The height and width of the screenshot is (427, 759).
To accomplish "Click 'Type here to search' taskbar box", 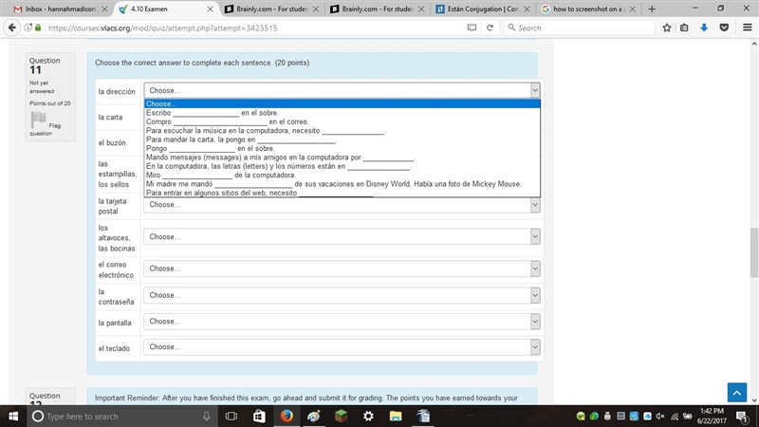I will [x=121, y=416].
